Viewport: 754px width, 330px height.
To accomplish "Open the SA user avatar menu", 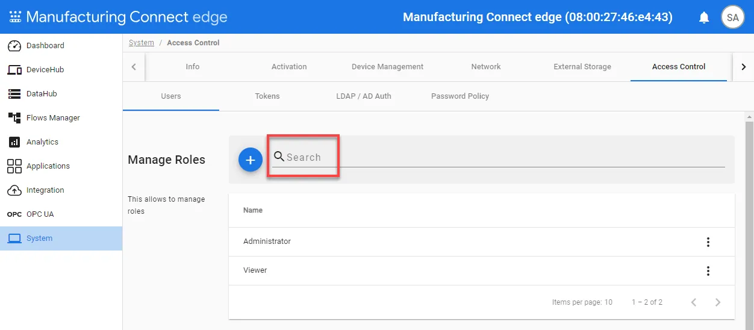I will pos(733,17).
